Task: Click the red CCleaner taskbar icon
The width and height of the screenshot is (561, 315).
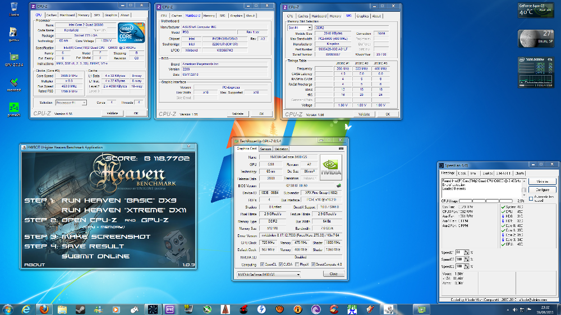Action: click(334, 309)
